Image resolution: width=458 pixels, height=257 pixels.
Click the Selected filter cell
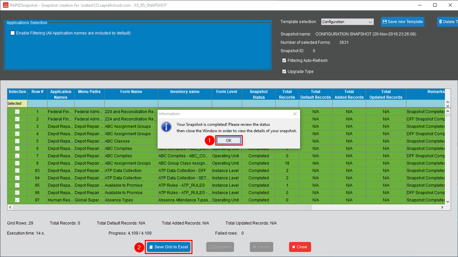click(x=17, y=104)
